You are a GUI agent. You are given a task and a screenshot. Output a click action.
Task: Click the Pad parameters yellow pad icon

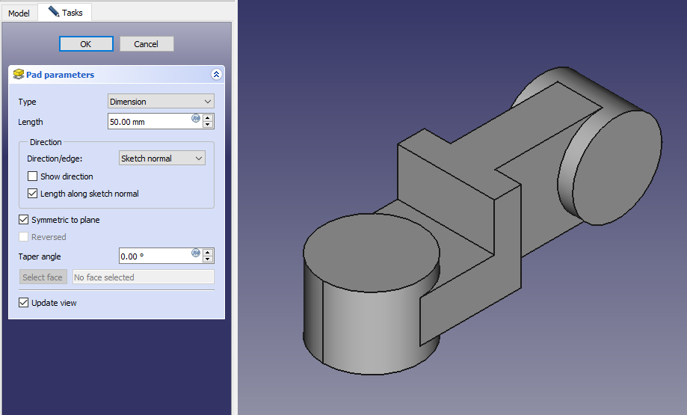(19, 75)
